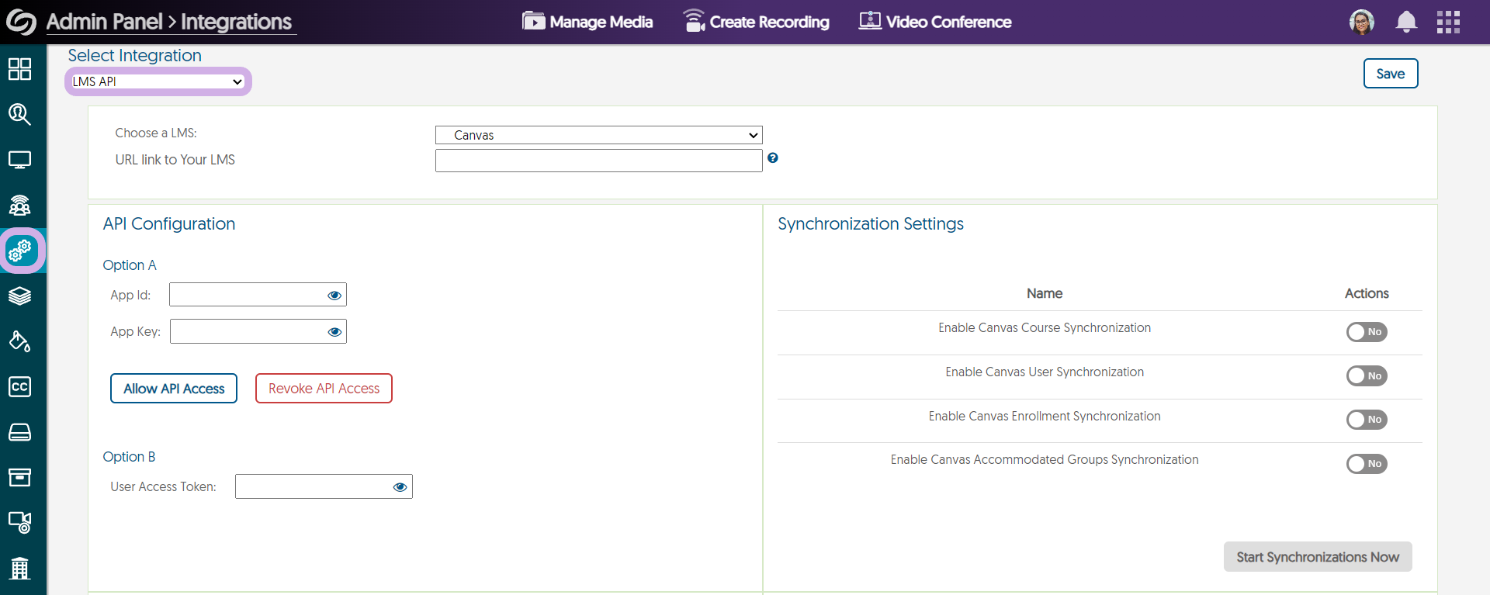Open the stacked layers icon in sidebar
Image resolution: width=1490 pixels, height=595 pixels.
coord(19,296)
